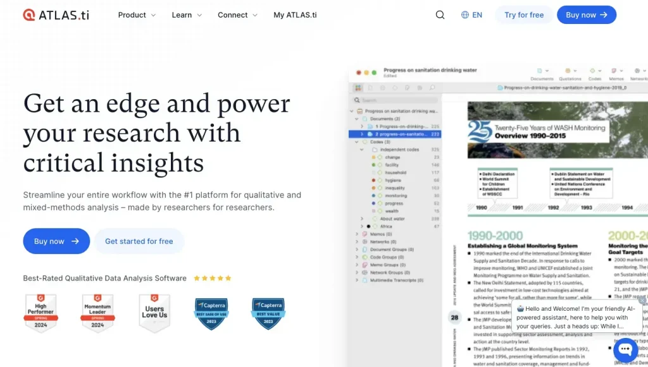Expand the Network Groups (0) node

coord(357,273)
